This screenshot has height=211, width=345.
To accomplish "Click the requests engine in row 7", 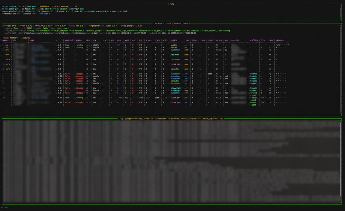I will coord(175,55).
